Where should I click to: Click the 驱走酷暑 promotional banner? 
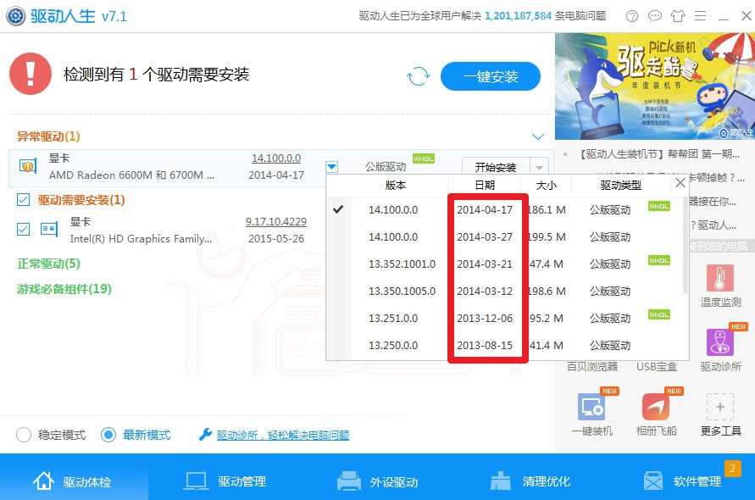tap(655, 86)
